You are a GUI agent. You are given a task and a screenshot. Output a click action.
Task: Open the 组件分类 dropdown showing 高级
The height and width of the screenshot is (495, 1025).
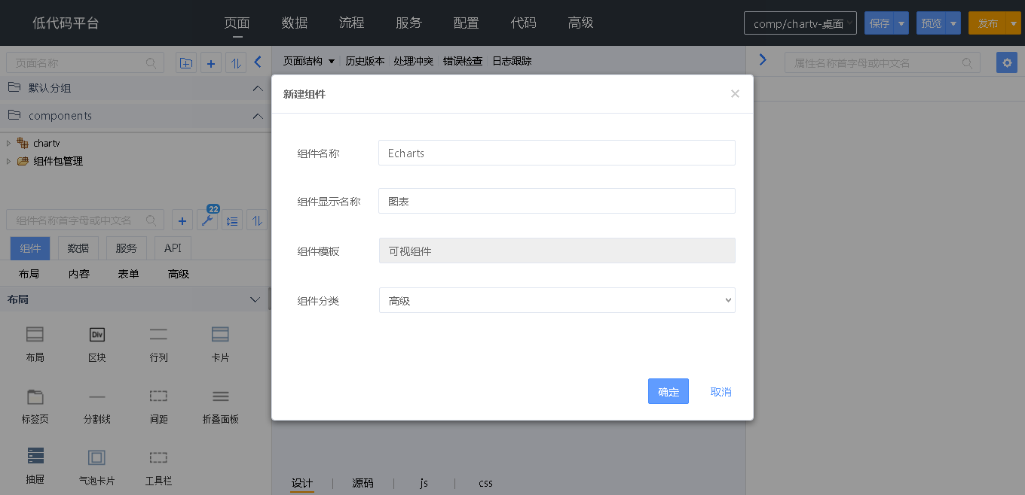point(556,301)
